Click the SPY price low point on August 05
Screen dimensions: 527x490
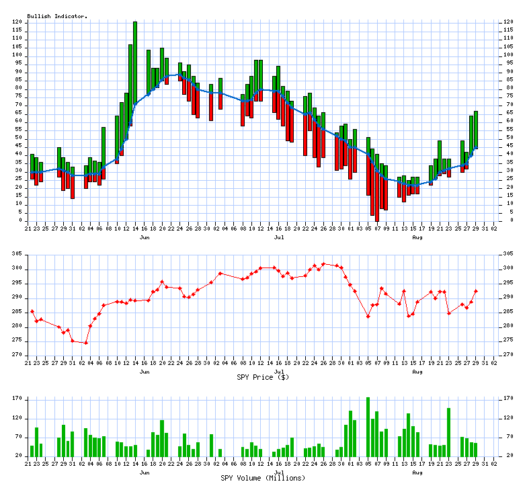click(x=368, y=317)
